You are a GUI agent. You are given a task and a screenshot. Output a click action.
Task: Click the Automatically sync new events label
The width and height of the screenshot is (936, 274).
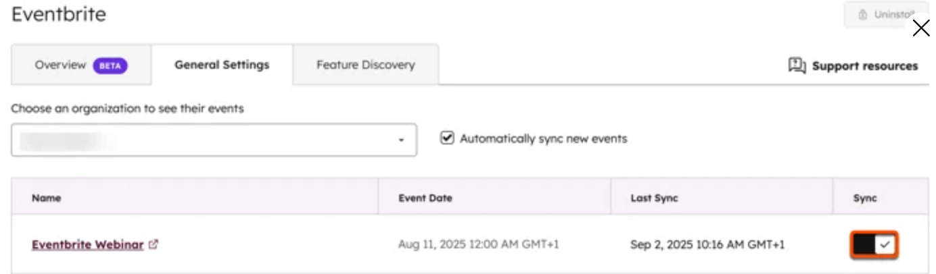coord(544,138)
